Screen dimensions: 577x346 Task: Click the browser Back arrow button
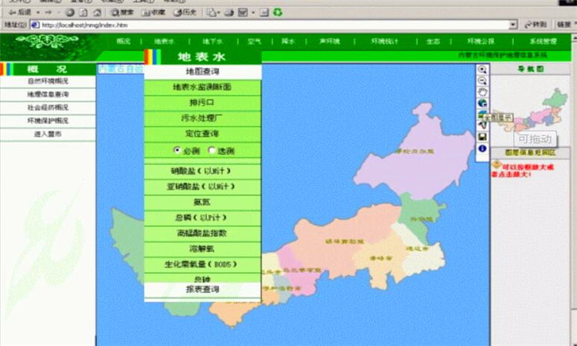pyautogui.click(x=20, y=12)
